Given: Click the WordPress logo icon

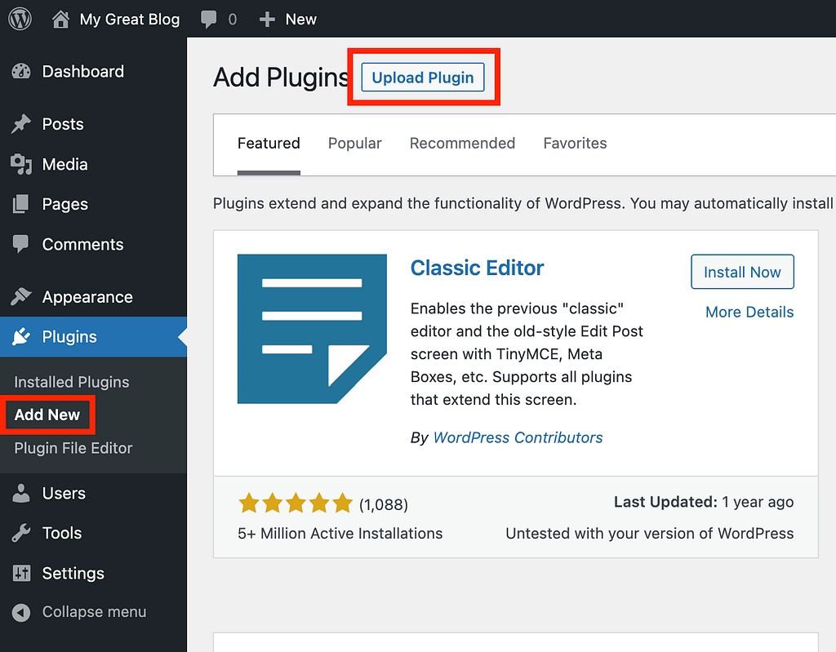Looking at the screenshot, I should (20, 19).
